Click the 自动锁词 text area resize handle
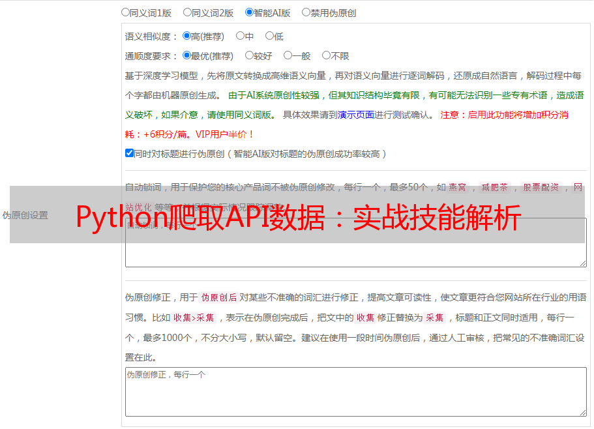The image size is (594, 429). click(582, 263)
